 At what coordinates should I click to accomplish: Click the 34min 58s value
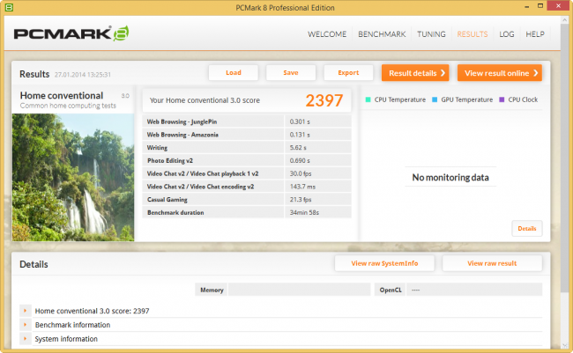click(x=304, y=212)
